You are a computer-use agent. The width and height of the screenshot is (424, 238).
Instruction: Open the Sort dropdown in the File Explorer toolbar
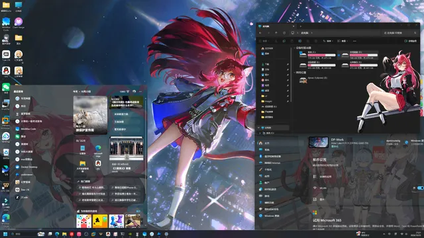point(327,41)
